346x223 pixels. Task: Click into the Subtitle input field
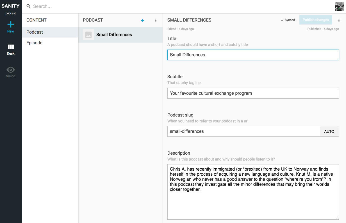click(253, 93)
